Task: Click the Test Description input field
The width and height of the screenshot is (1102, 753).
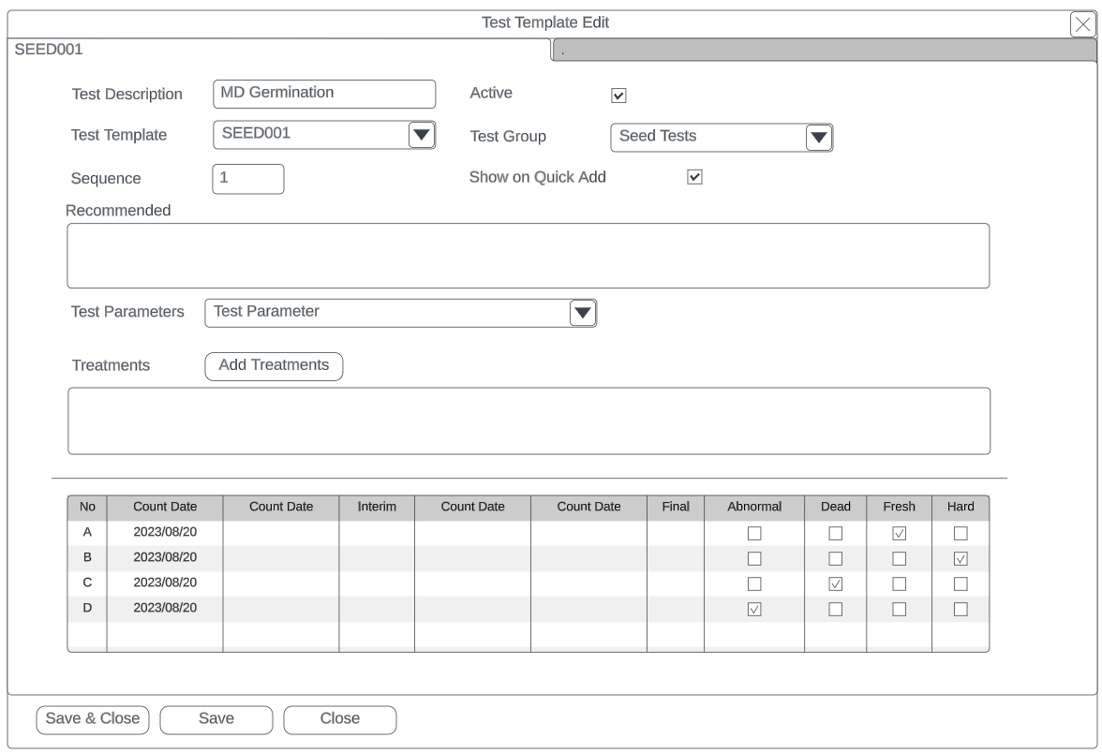Action: point(324,94)
